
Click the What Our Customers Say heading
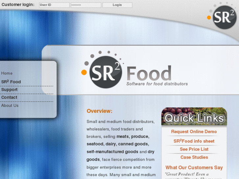pyautogui.click(x=194, y=168)
